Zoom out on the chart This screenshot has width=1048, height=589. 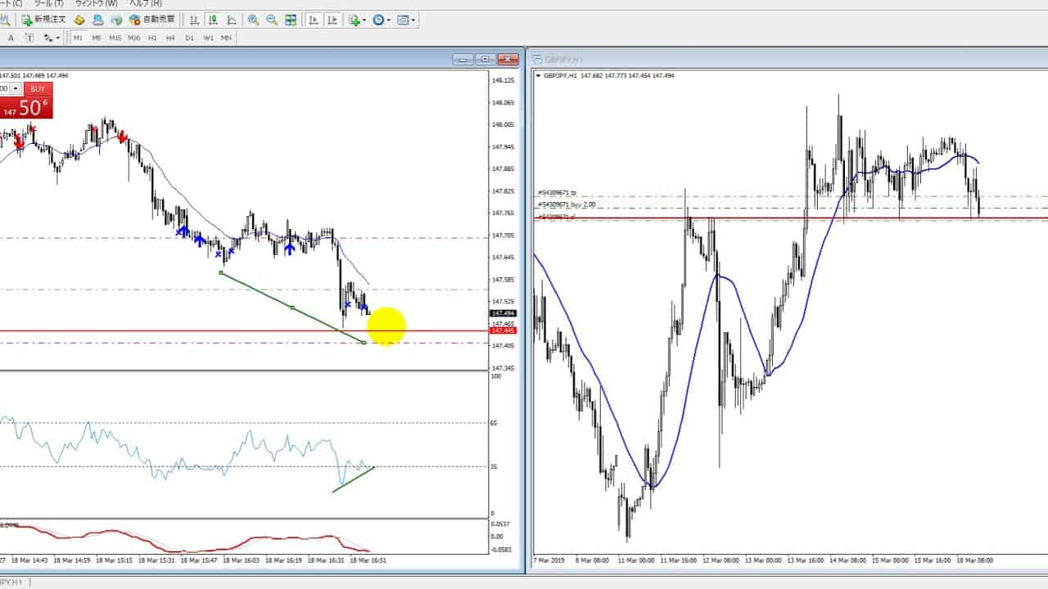click(x=272, y=20)
